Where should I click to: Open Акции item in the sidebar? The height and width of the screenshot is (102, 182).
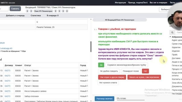pyautogui.click(x=177, y=62)
